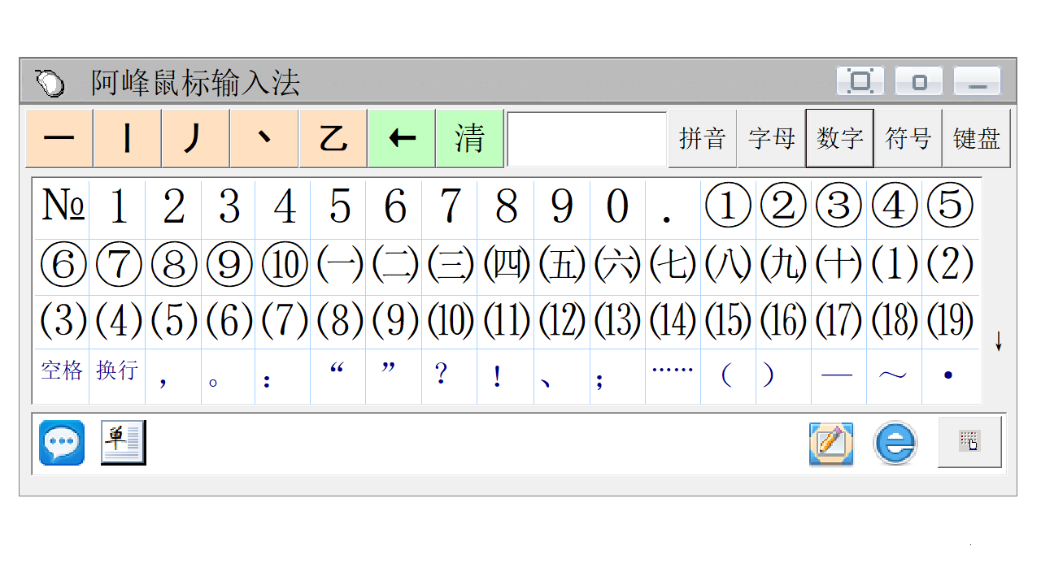Click the 单 document icon
This screenshot has height=585, width=1041.
tap(123, 443)
